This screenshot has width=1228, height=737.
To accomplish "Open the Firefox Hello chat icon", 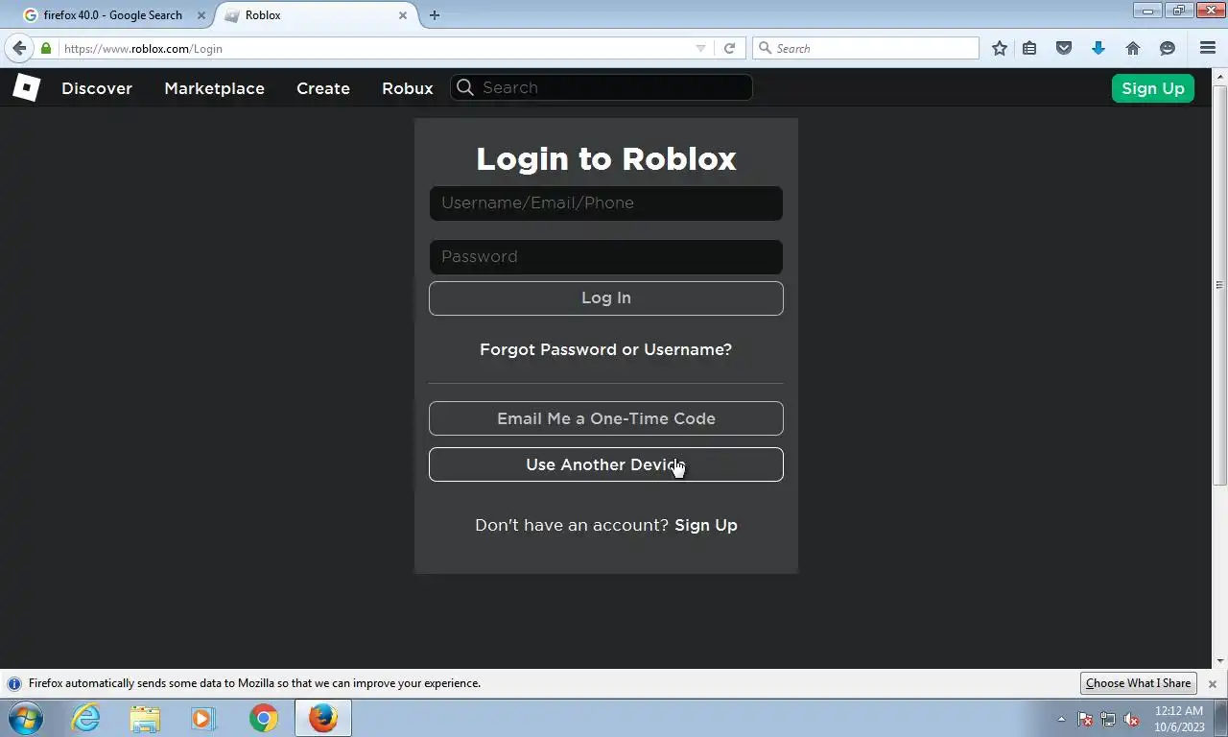I will pos(1168,48).
